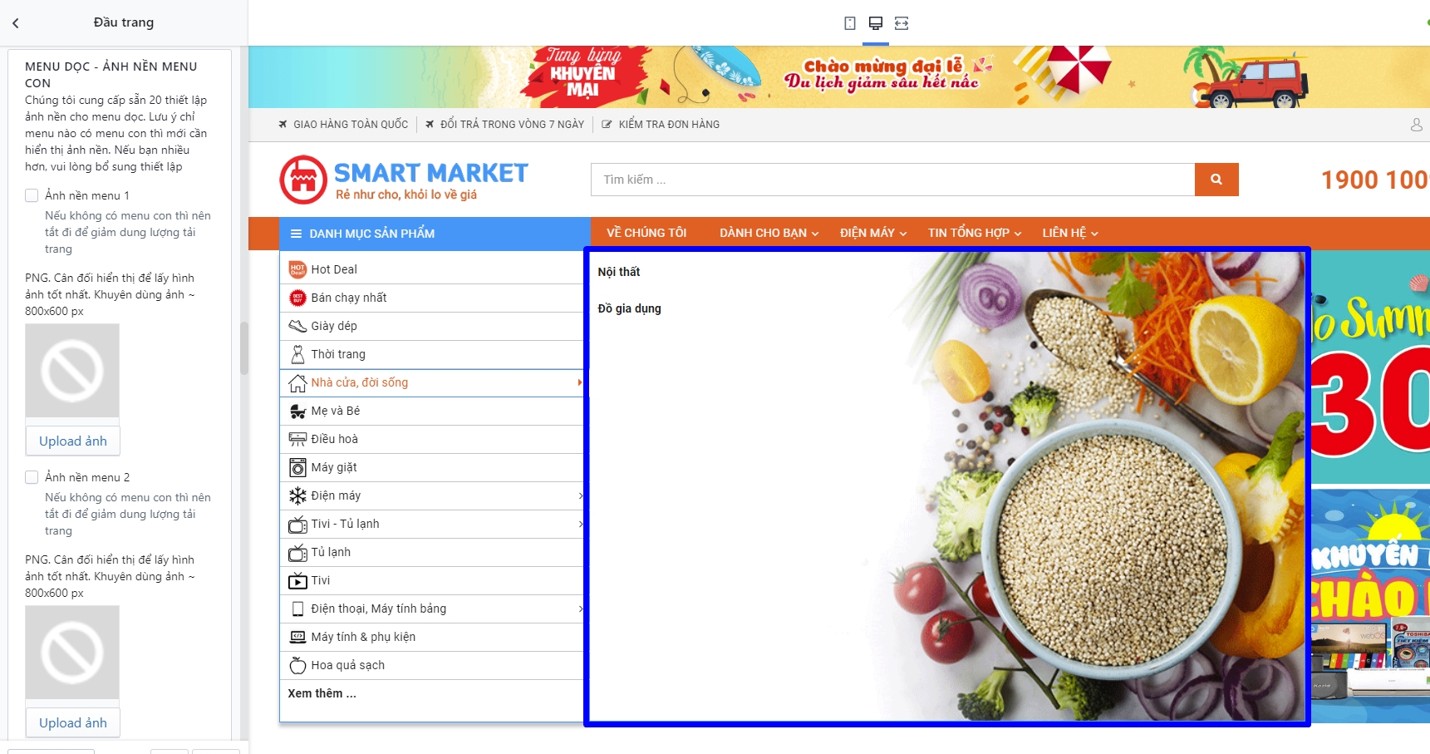
Task: Click the Điện thoại, Máy tính bảng phone icon
Action: [297, 609]
